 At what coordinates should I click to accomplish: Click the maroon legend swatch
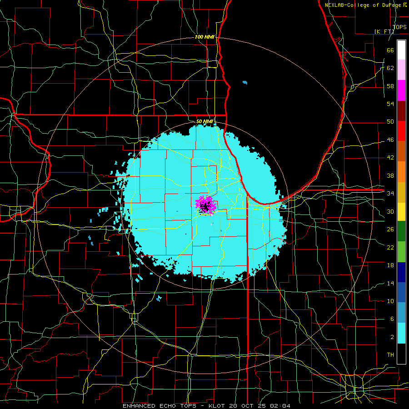401,110
